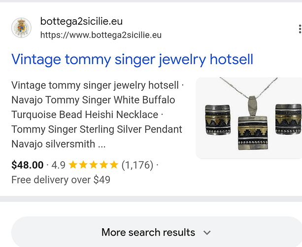
Task: Click the bottega2sicilie crest favicon
Action: click(x=21, y=28)
